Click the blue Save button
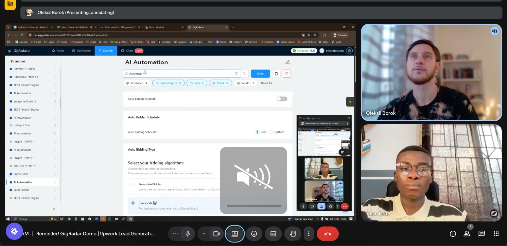The image size is (507, 246). (x=260, y=74)
